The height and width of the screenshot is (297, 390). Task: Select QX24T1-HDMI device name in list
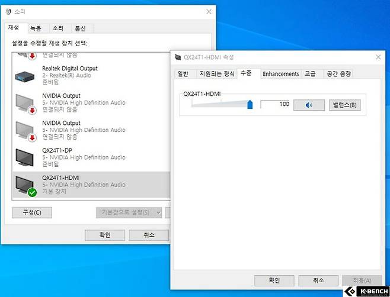click(61, 178)
